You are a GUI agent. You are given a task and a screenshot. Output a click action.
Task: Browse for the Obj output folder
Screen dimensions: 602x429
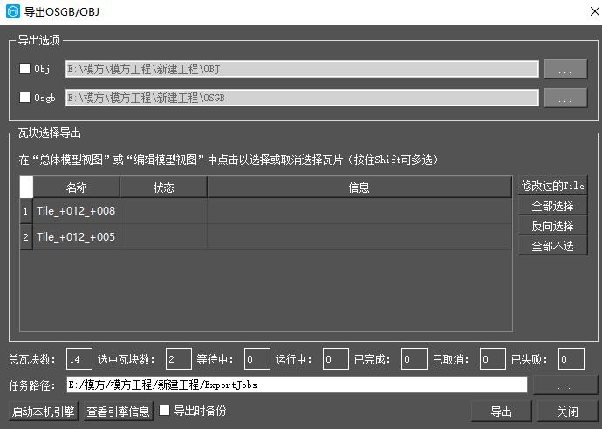coord(565,69)
